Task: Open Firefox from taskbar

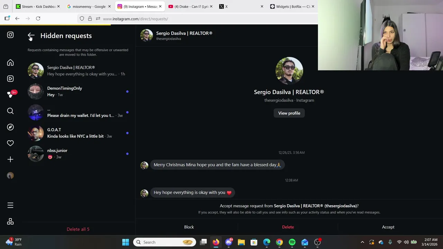Action: (216, 242)
